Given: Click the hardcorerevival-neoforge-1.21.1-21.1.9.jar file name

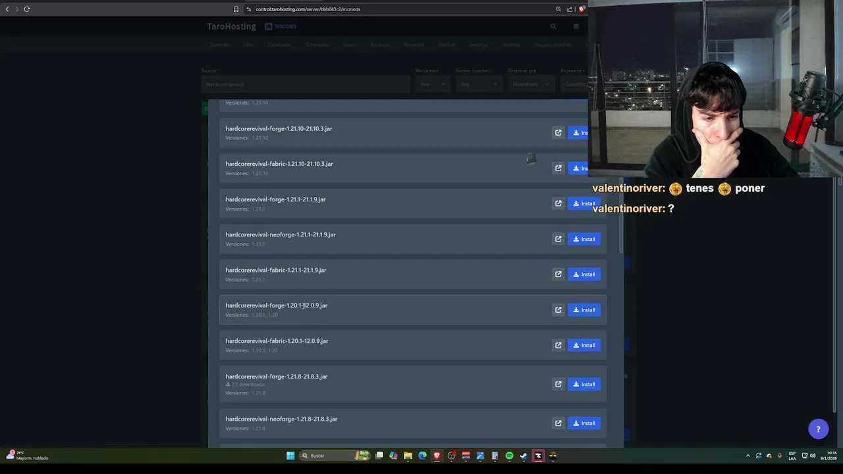Looking at the screenshot, I should pos(281,234).
